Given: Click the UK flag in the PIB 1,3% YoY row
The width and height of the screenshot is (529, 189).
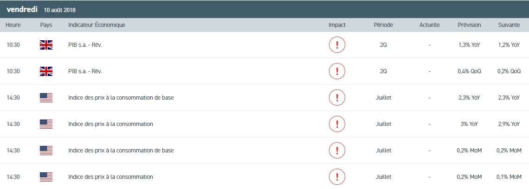Looking at the screenshot, I should 46,45.
